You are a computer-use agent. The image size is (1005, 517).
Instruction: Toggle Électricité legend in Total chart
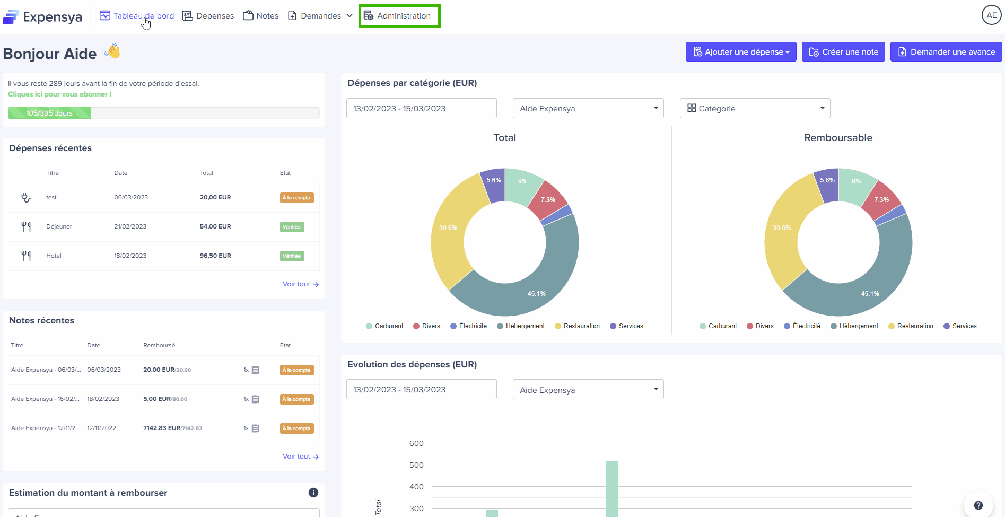coord(468,326)
